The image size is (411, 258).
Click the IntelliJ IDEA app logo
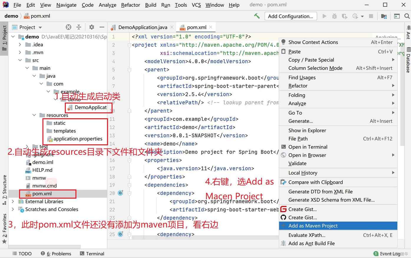point(6,5)
